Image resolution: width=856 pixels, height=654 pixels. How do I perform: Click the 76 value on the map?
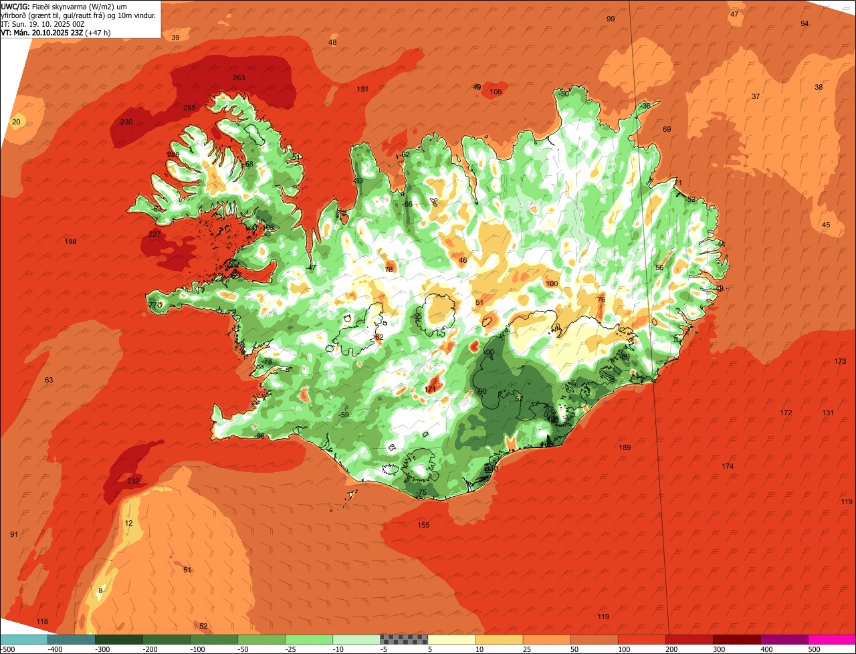(601, 300)
